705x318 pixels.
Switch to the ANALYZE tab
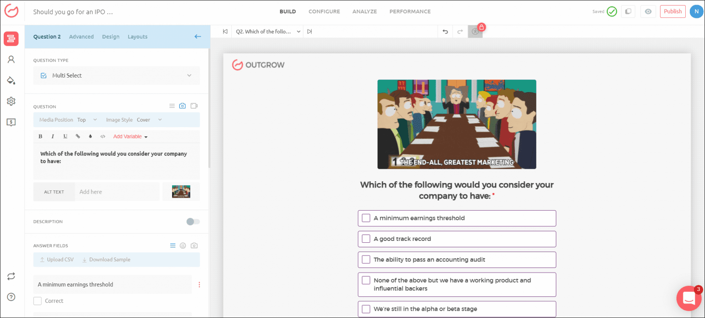tap(364, 11)
